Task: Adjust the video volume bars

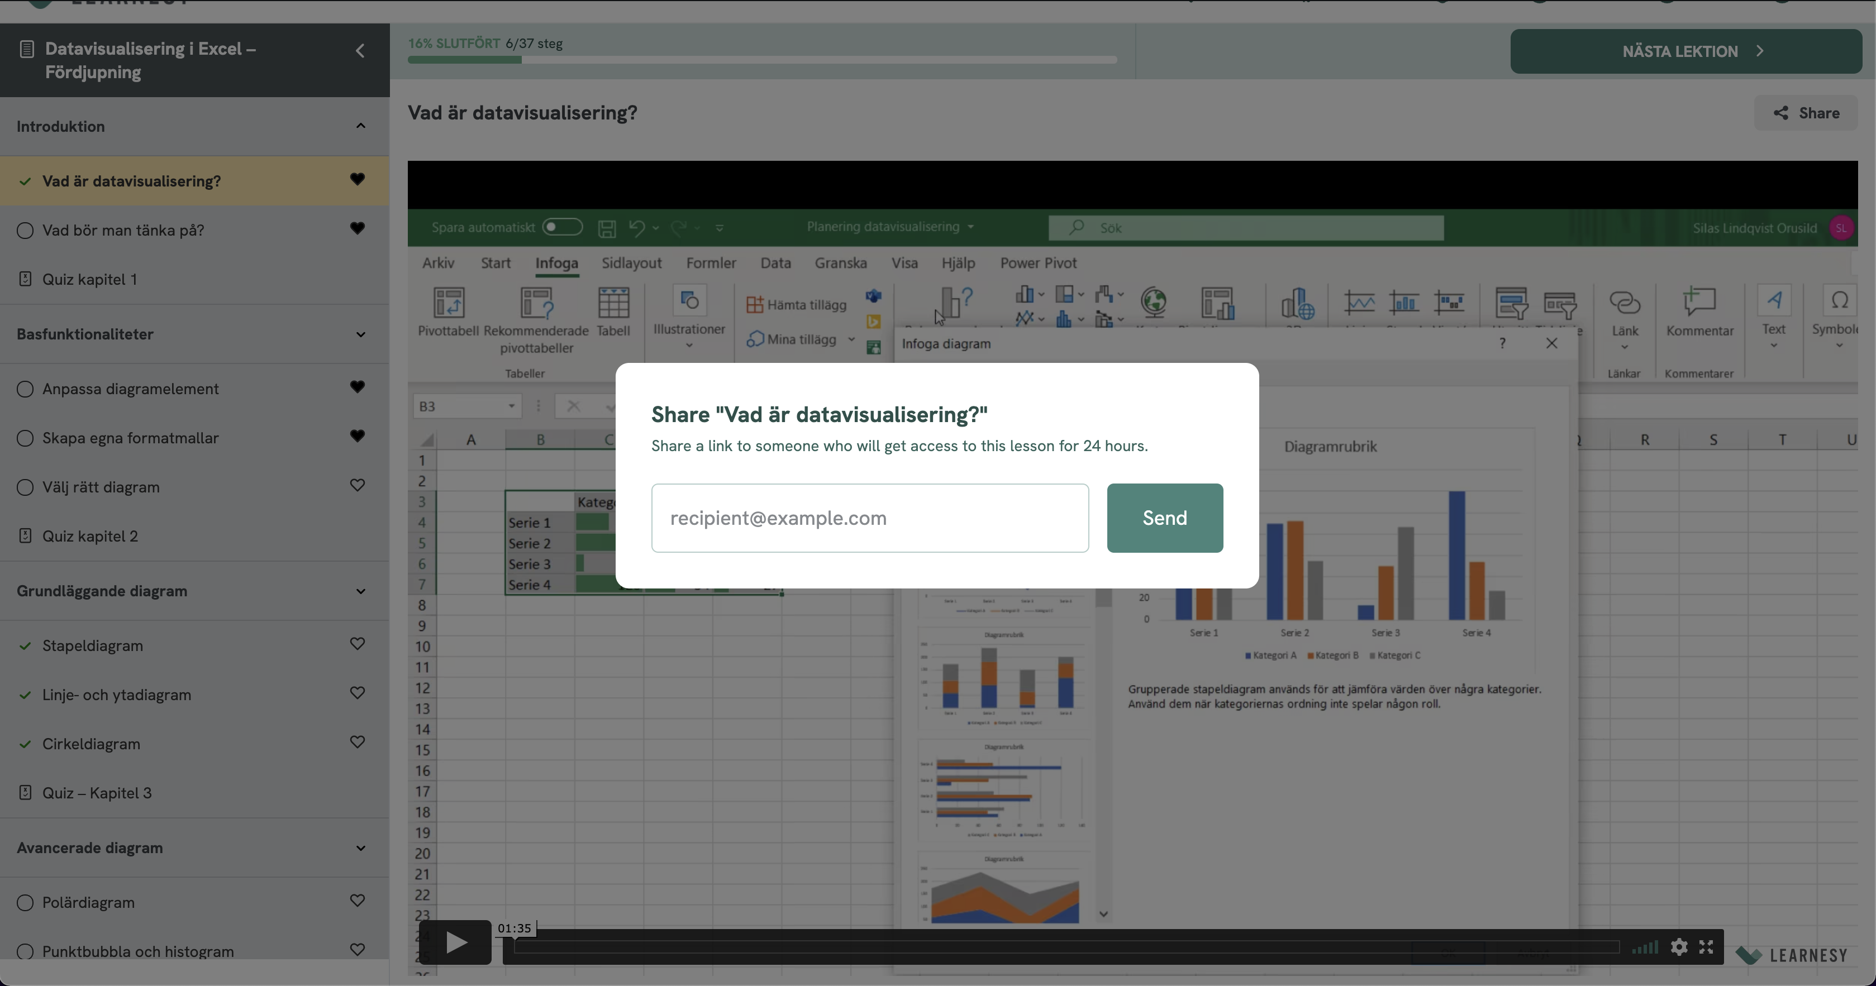Action: pos(1644,947)
